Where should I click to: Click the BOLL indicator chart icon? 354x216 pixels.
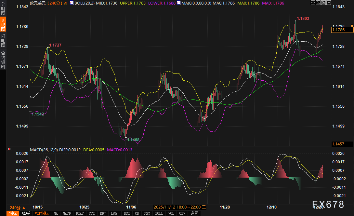pos(72,3)
